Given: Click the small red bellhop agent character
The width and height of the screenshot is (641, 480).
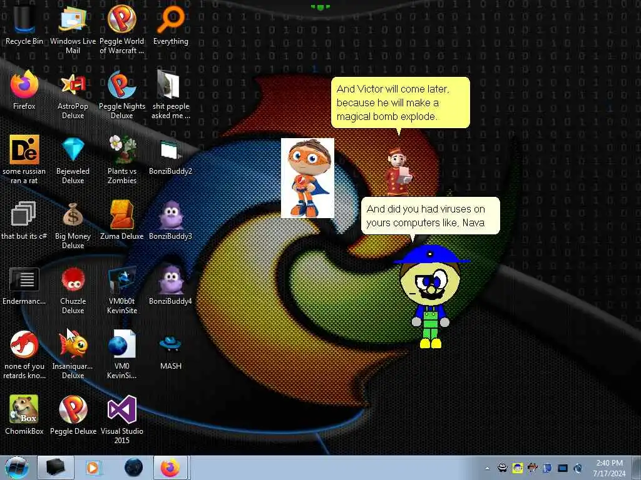Looking at the screenshot, I should pyautogui.click(x=399, y=171).
